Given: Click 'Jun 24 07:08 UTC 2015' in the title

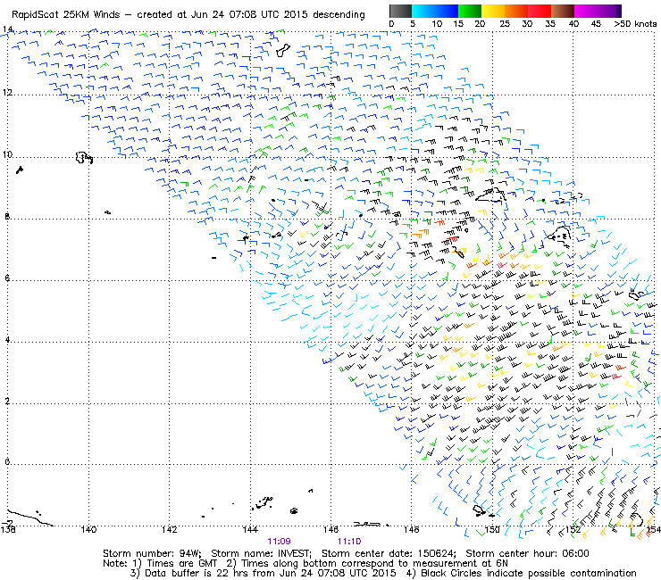Looking at the screenshot, I should pos(248,14).
